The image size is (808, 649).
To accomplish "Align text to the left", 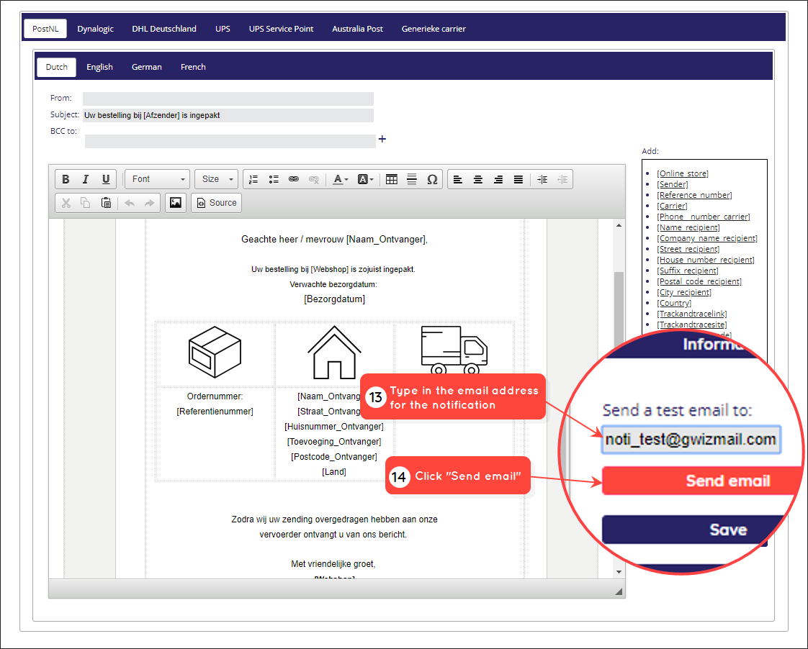I will (457, 179).
